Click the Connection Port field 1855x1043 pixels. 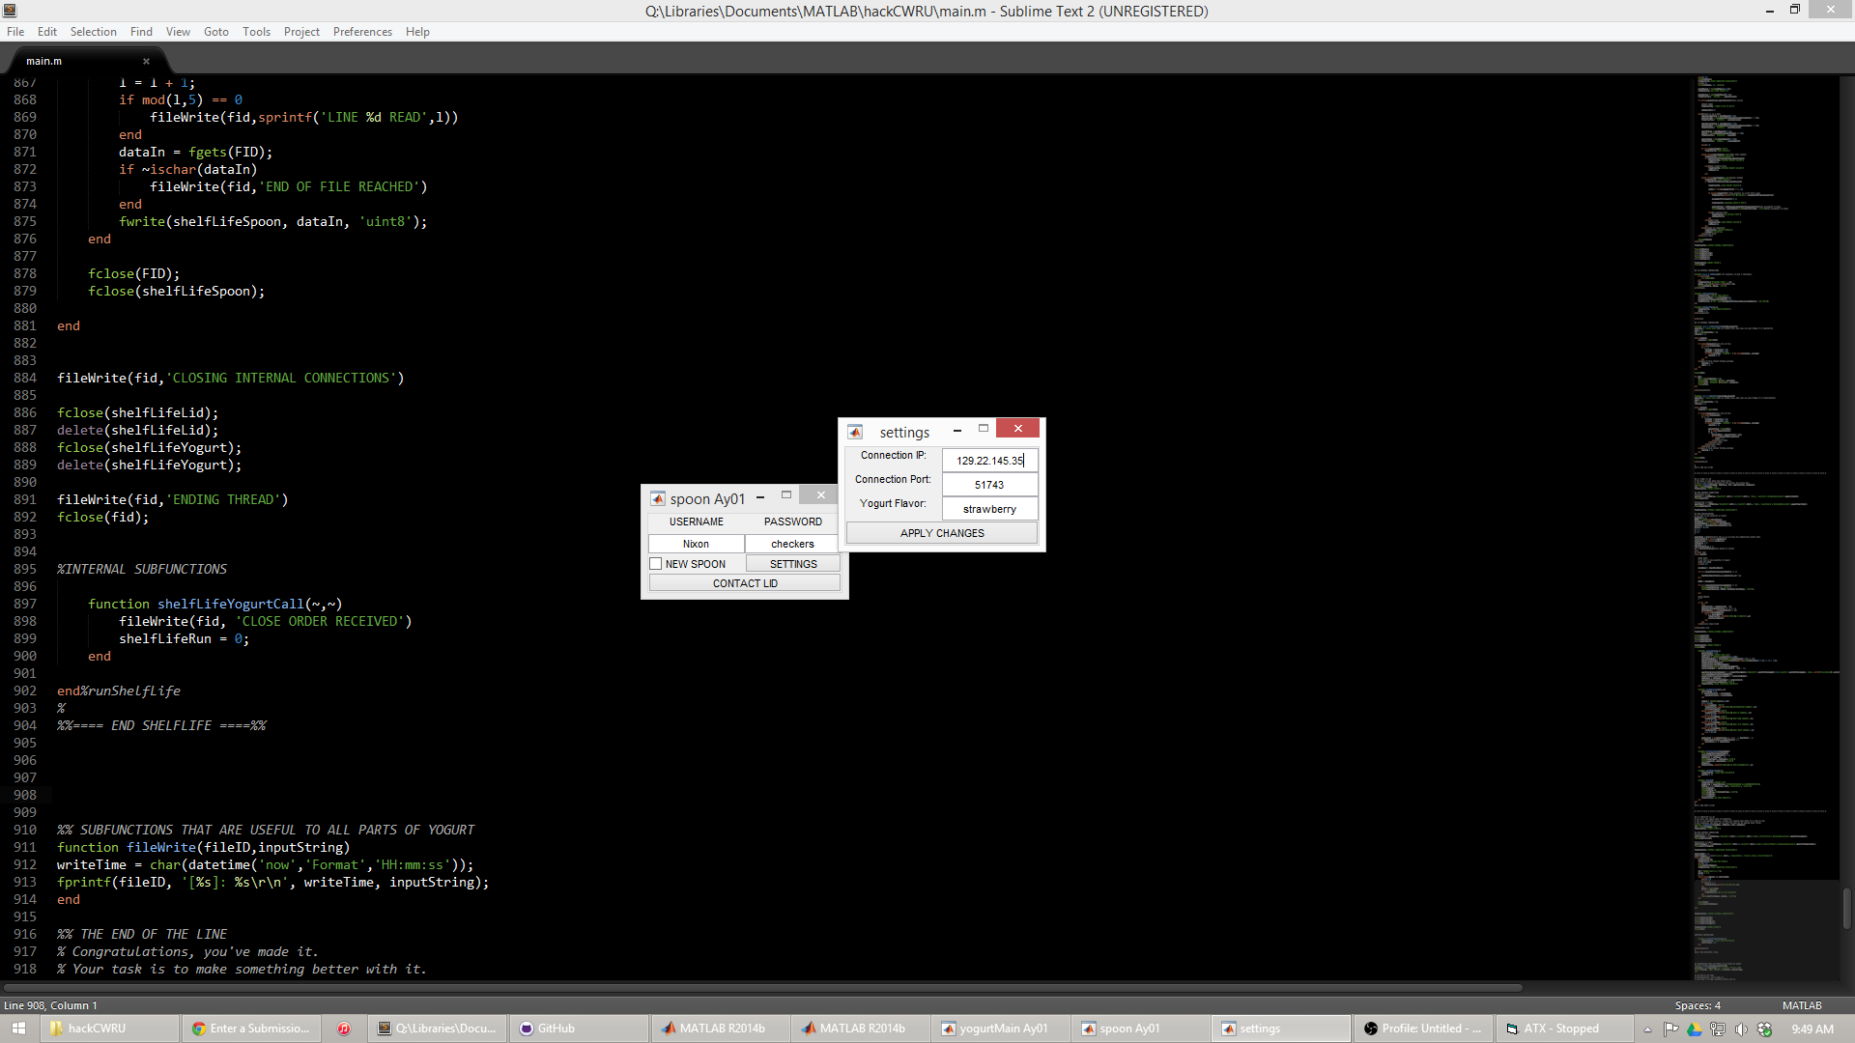989,485
